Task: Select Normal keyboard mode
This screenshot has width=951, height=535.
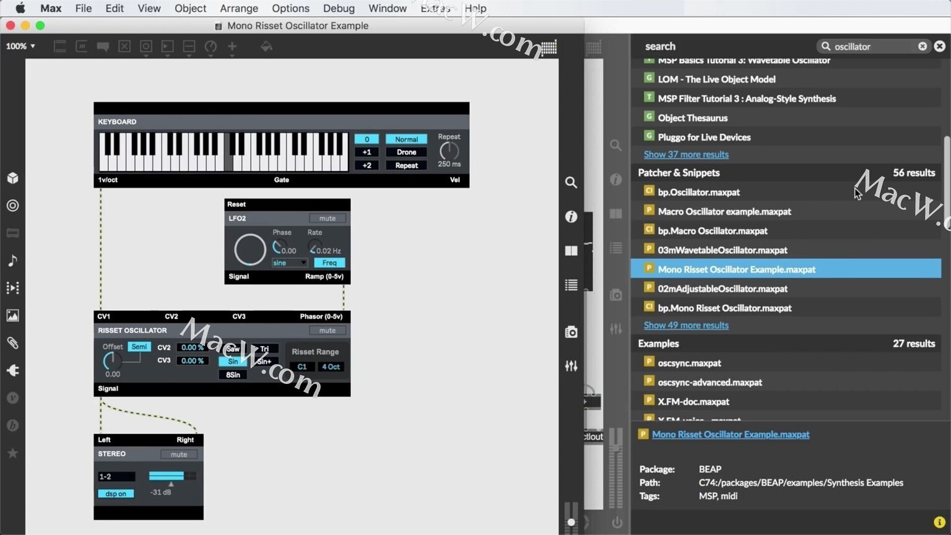Action: point(406,139)
